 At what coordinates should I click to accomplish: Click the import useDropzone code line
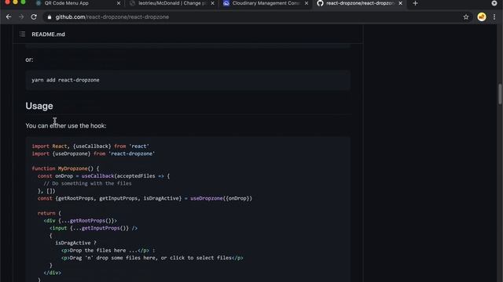94,154
